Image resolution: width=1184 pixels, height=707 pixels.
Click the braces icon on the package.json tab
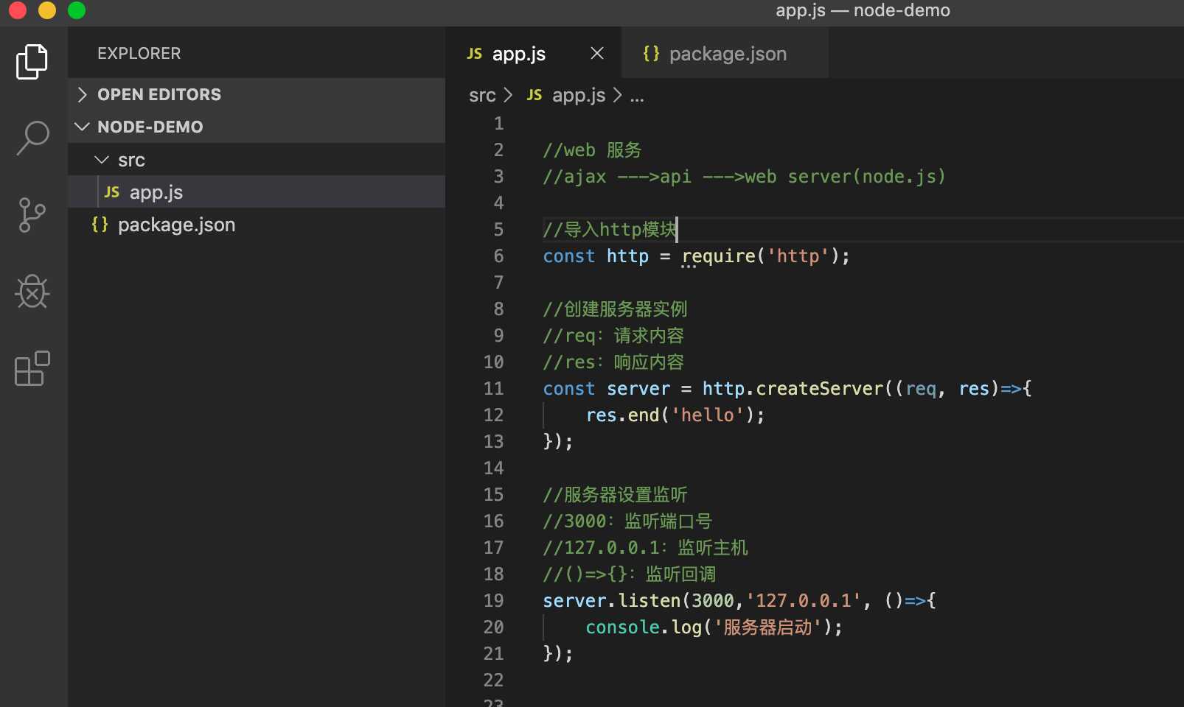(x=651, y=54)
